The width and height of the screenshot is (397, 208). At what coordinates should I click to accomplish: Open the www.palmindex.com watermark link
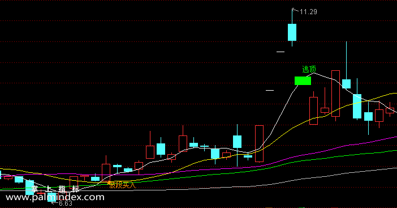point(55,197)
